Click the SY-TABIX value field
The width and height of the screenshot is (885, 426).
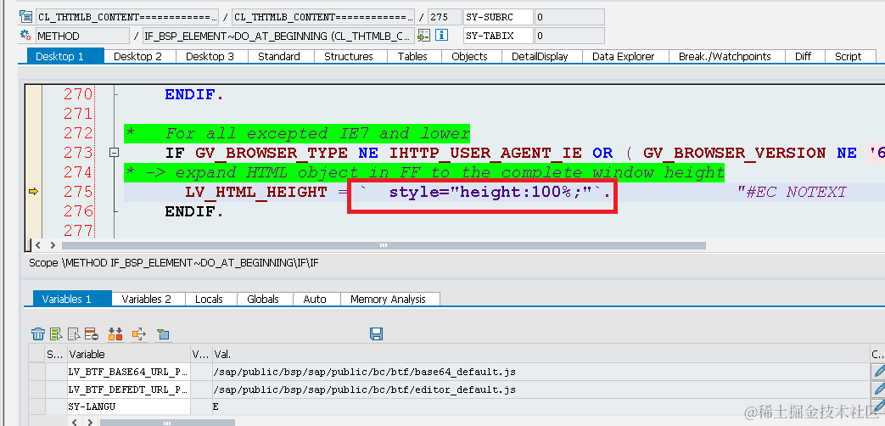click(x=569, y=36)
